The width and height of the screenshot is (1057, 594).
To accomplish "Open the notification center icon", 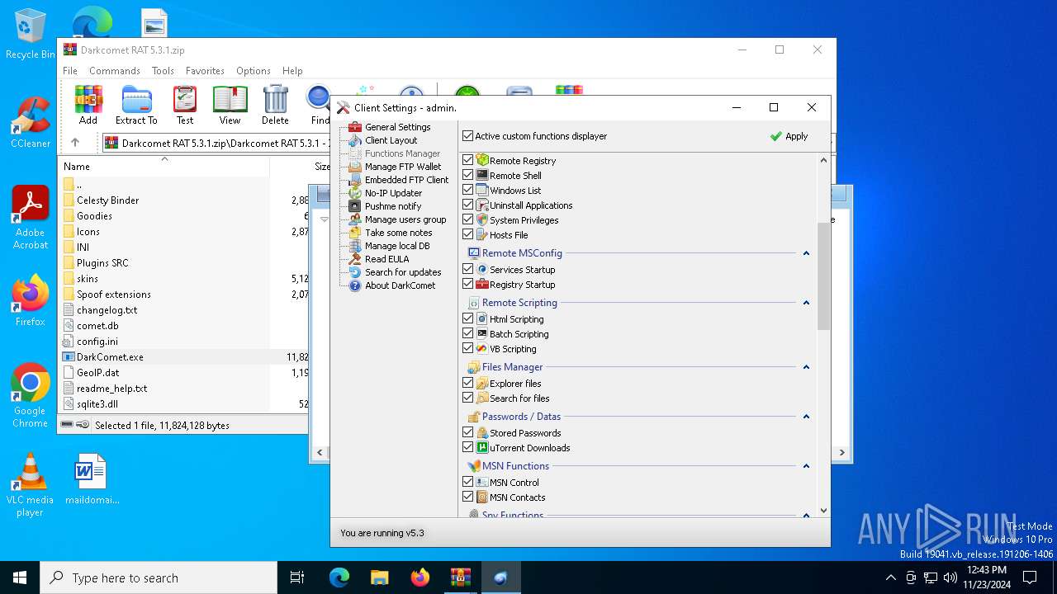I will click(1030, 577).
